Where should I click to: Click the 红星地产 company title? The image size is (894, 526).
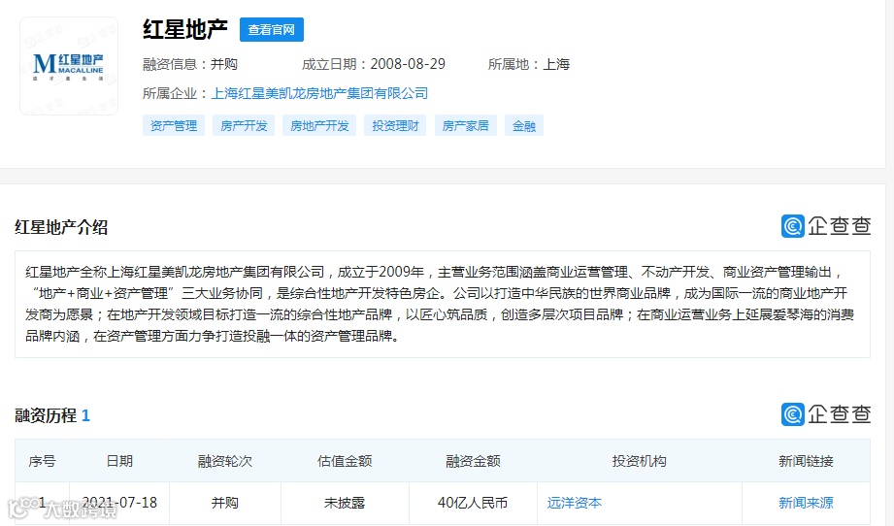click(x=185, y=30)
